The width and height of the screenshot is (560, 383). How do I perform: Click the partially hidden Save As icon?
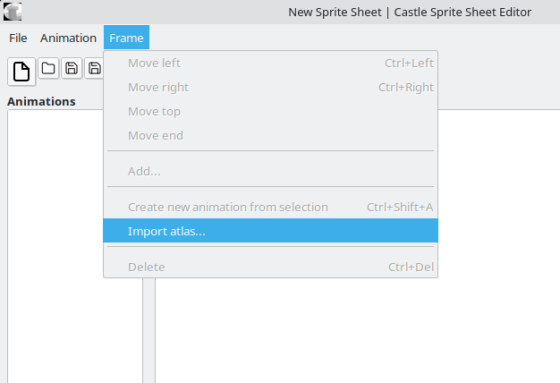click(x=94, y=68)
